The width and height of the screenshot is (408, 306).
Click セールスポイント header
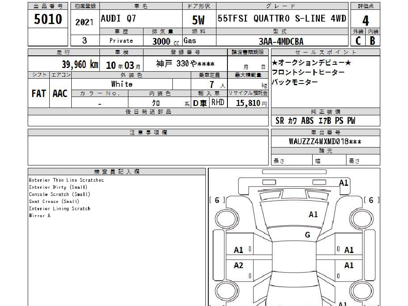tap(326, 52)
